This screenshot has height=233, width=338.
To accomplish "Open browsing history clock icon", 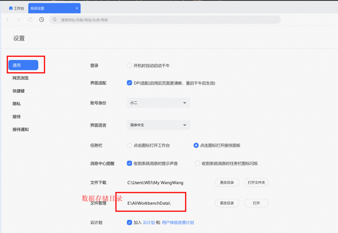I will coord(41,20).
